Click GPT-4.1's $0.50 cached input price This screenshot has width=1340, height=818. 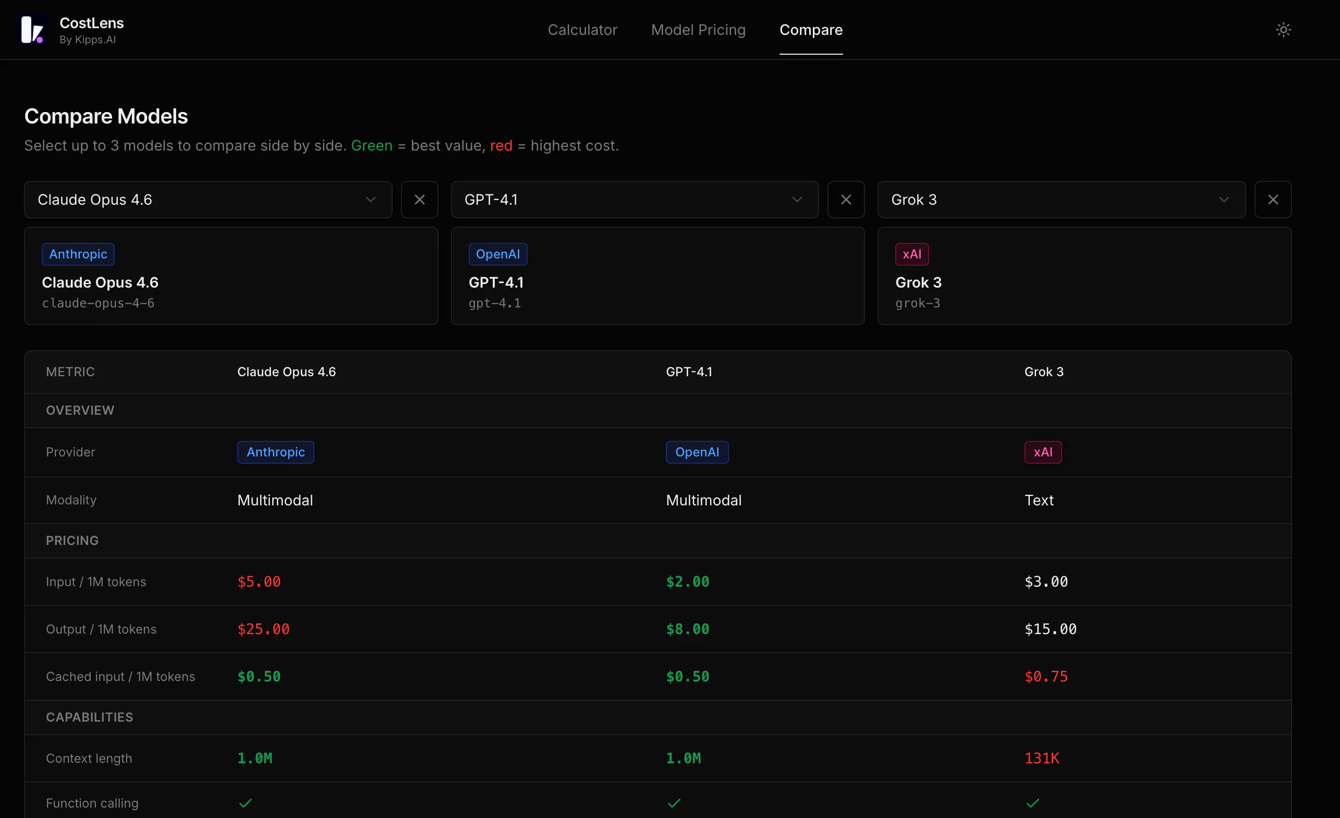[687, 676]
